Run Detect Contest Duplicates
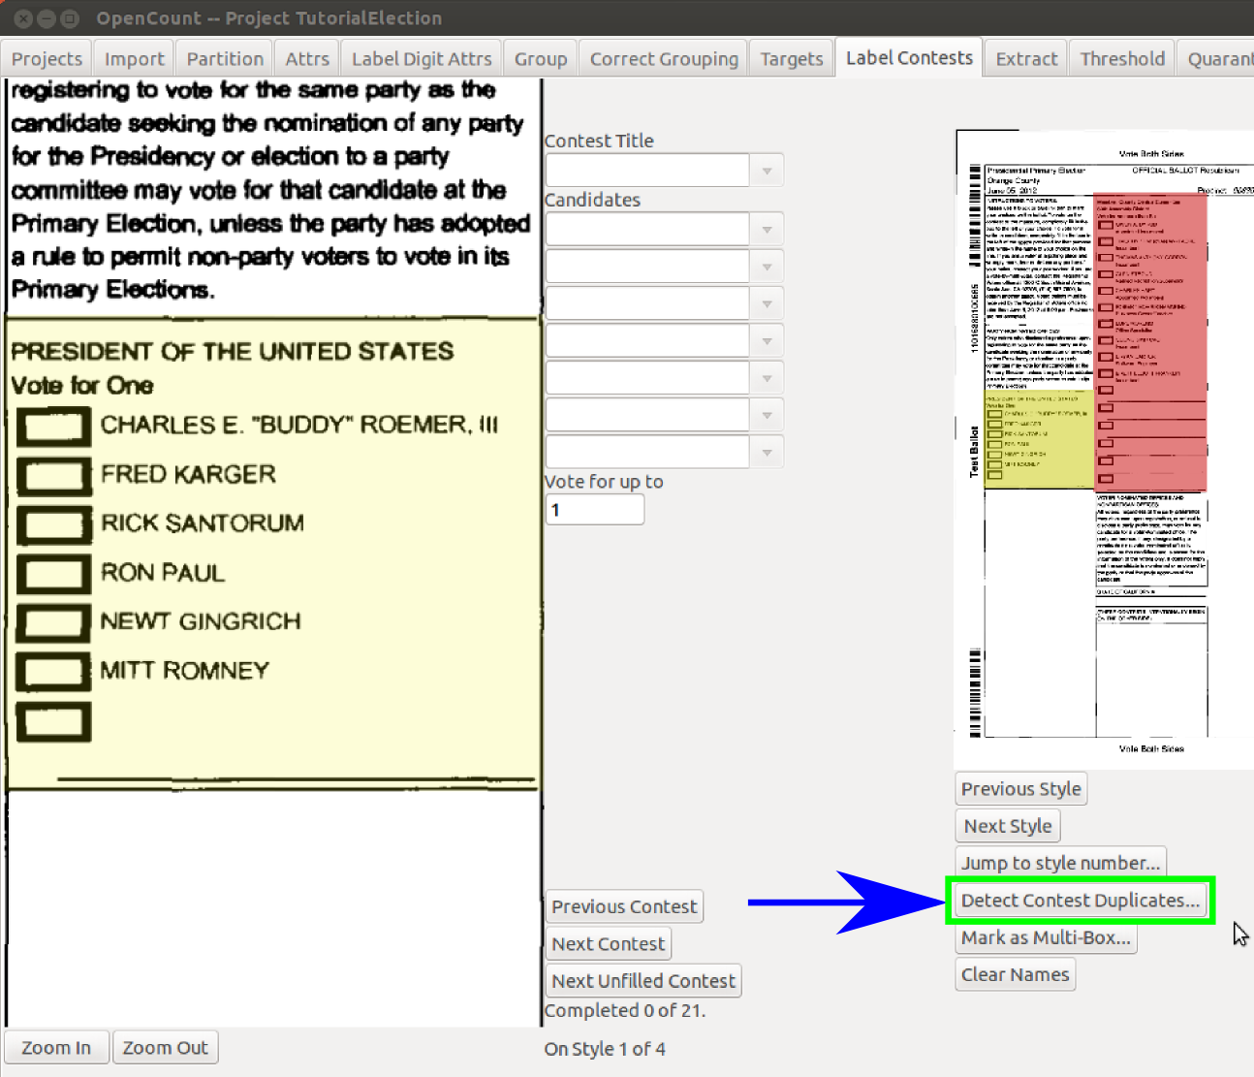Screen dimensions: 1254x1077 coord(1080,901)
